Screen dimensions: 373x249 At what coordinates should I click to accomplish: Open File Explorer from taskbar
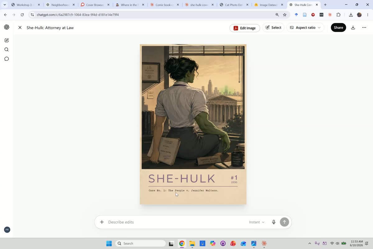click(x=192, y=243)
